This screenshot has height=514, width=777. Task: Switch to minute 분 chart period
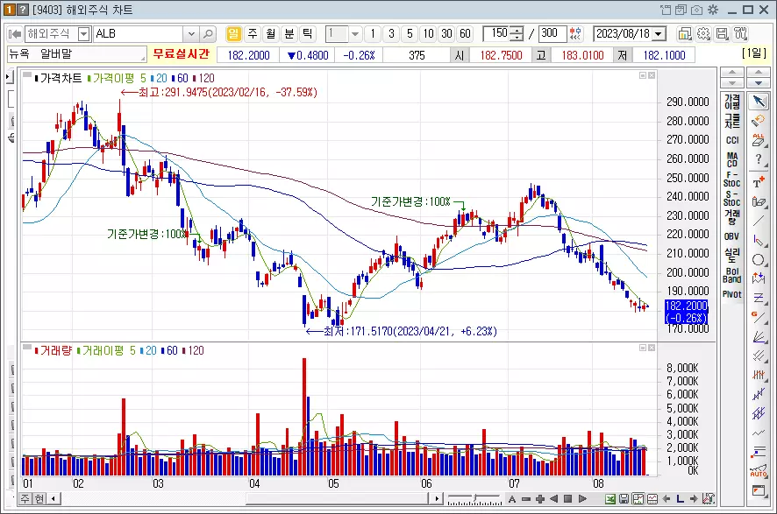289,34
